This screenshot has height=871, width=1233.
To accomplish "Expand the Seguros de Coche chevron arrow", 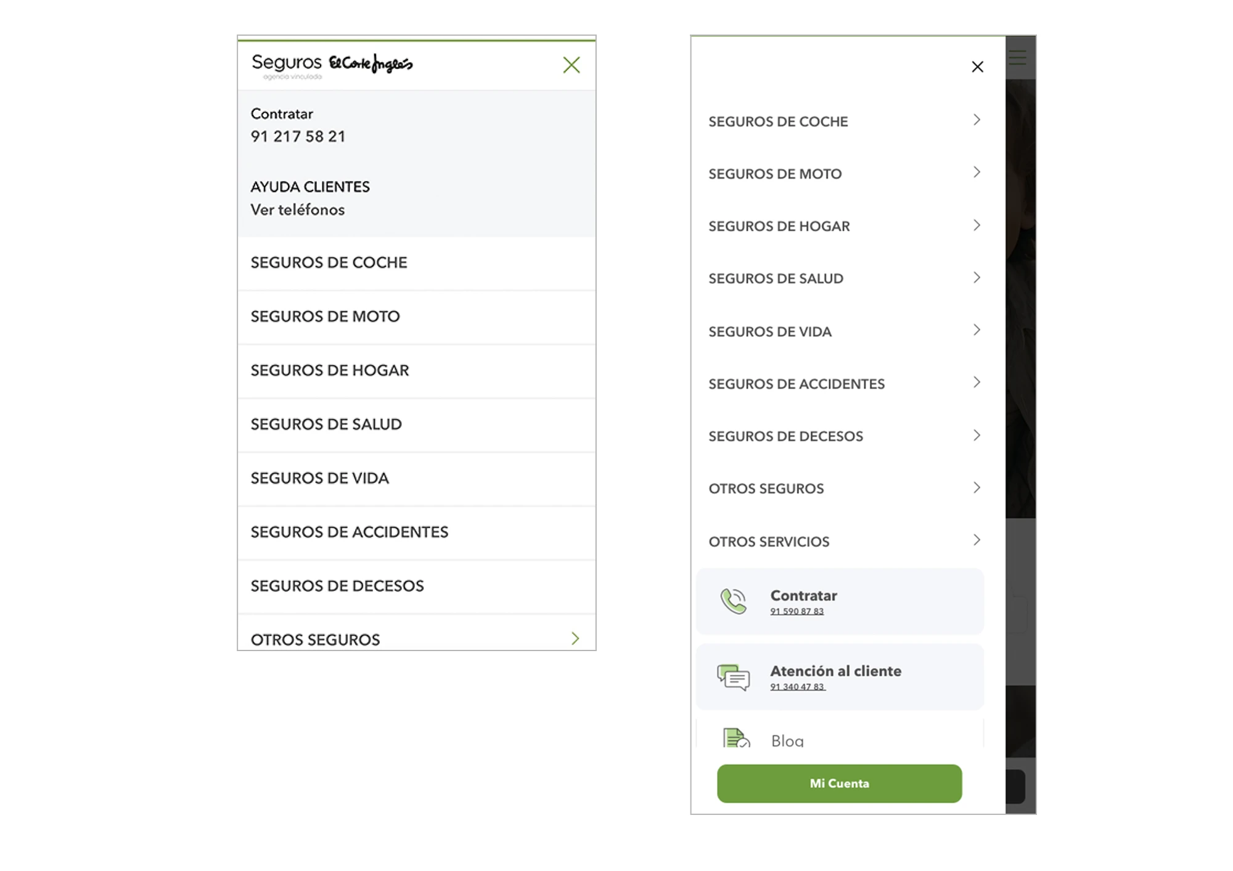I will pos(977,120).
